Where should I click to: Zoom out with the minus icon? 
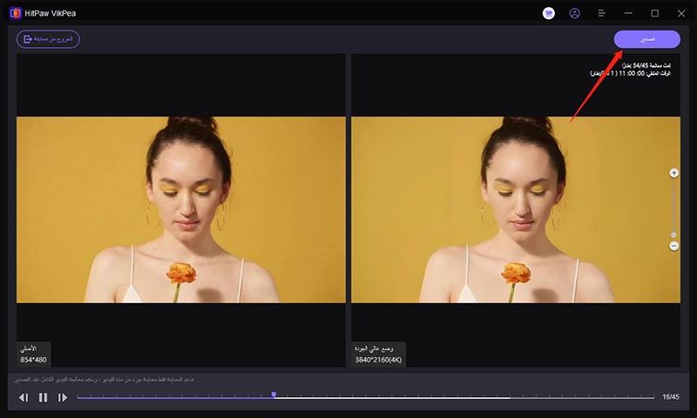[673, 246]
